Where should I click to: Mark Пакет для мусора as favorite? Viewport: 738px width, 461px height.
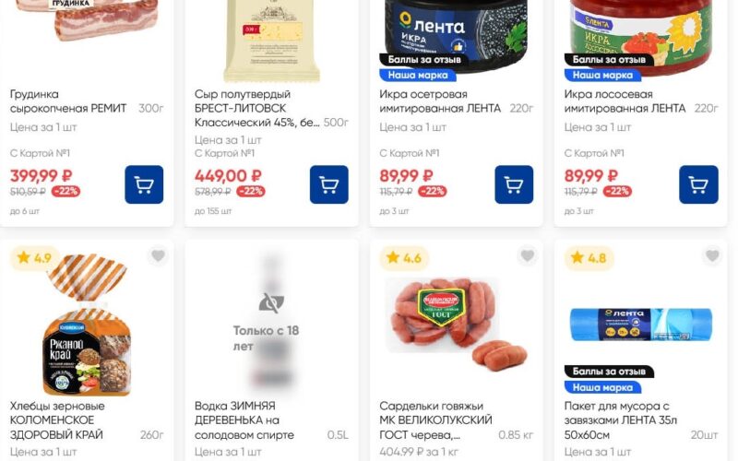pyautogui.click(x=712, y=256)
